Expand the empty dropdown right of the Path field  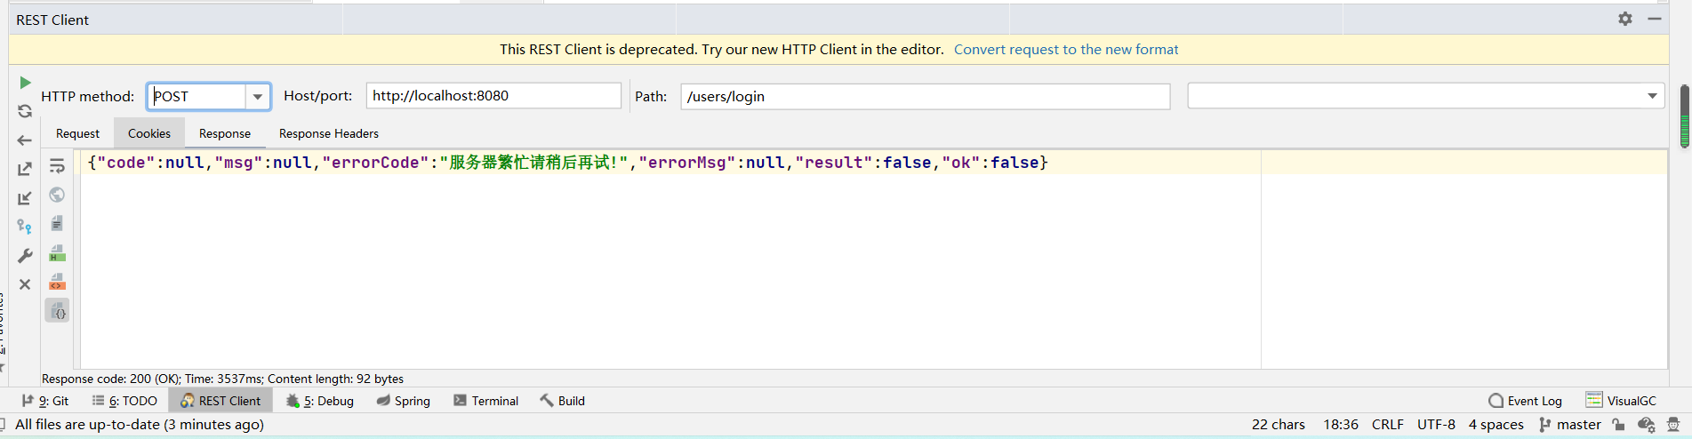1652,96
